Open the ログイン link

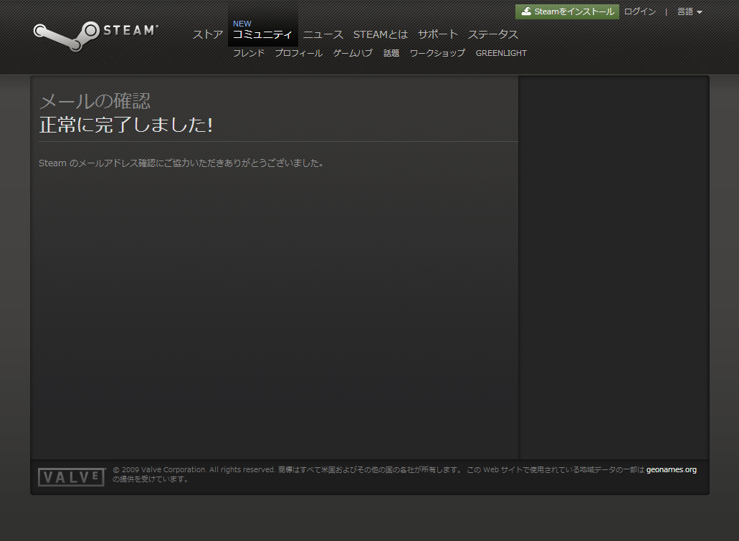point(639,11)
